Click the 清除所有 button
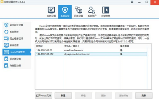 [x=124, y=96]
